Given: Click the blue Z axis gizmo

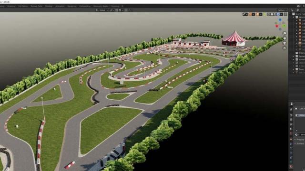Looking at the screenshot, I should click(280, 20).
